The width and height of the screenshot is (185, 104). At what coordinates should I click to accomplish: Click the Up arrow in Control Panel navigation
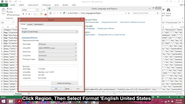[61, 13]
